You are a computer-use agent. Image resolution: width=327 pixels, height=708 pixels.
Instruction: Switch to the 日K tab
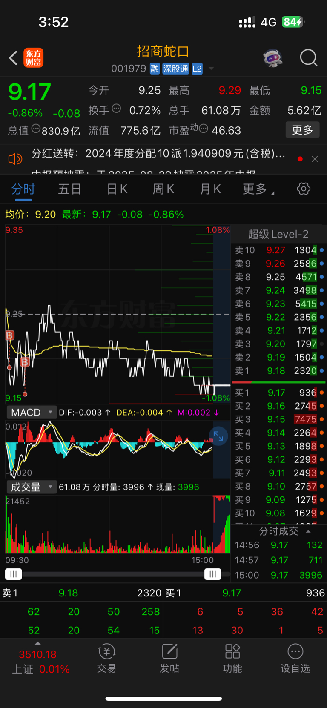(118, 189)
